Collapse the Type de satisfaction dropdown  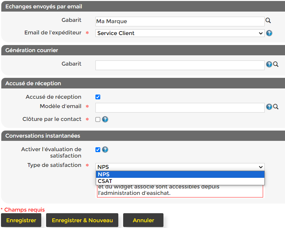[180, 167]
